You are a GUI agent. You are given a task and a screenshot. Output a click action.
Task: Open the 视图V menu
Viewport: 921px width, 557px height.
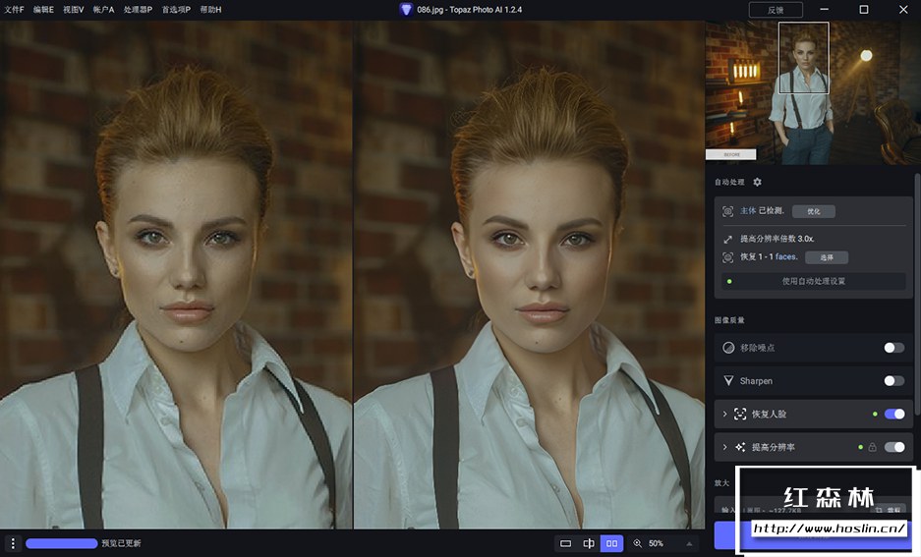74,10
